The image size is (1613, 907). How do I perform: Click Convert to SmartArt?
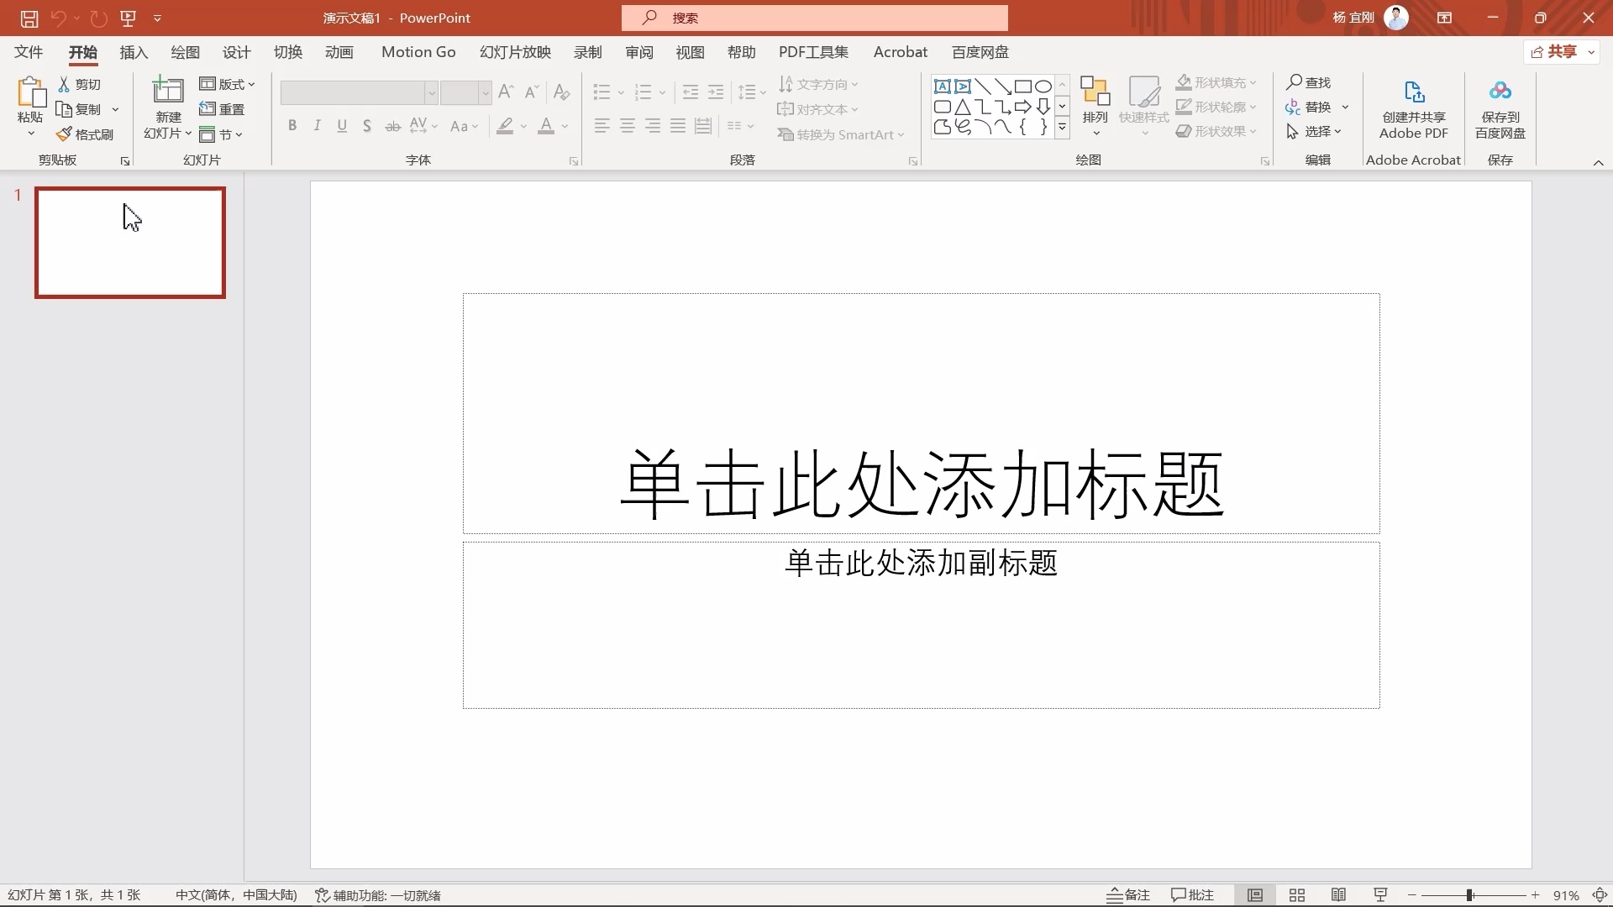[840, 134]
